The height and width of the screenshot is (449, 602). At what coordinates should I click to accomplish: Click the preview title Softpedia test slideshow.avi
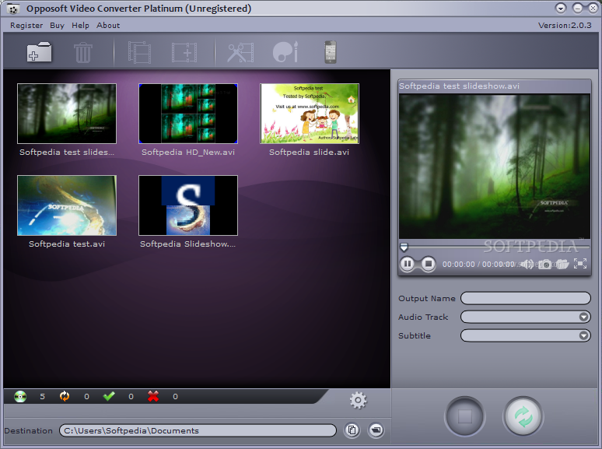(459, 86)
